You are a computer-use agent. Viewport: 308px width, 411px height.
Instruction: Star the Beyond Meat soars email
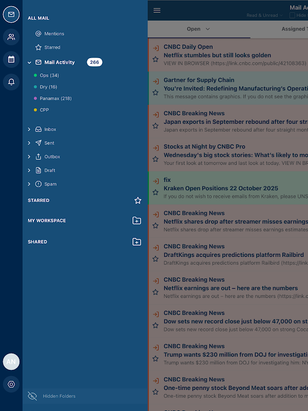click(156, 392)
